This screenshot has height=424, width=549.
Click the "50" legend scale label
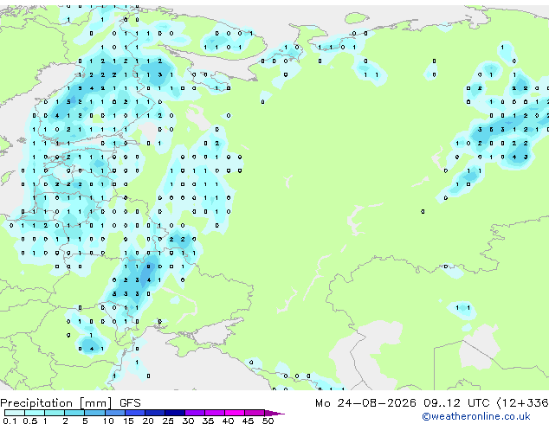click(268, 421)
